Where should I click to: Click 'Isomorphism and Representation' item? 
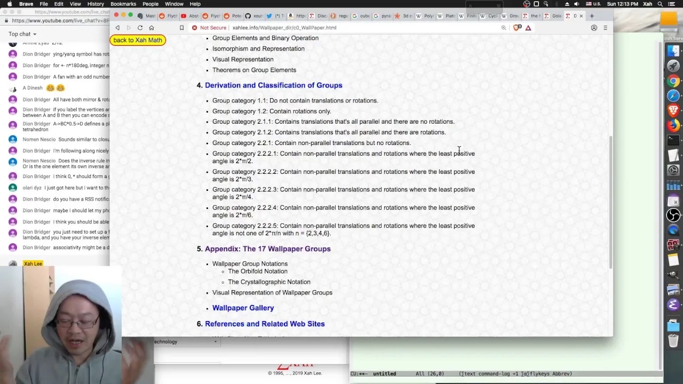(258, 49)
